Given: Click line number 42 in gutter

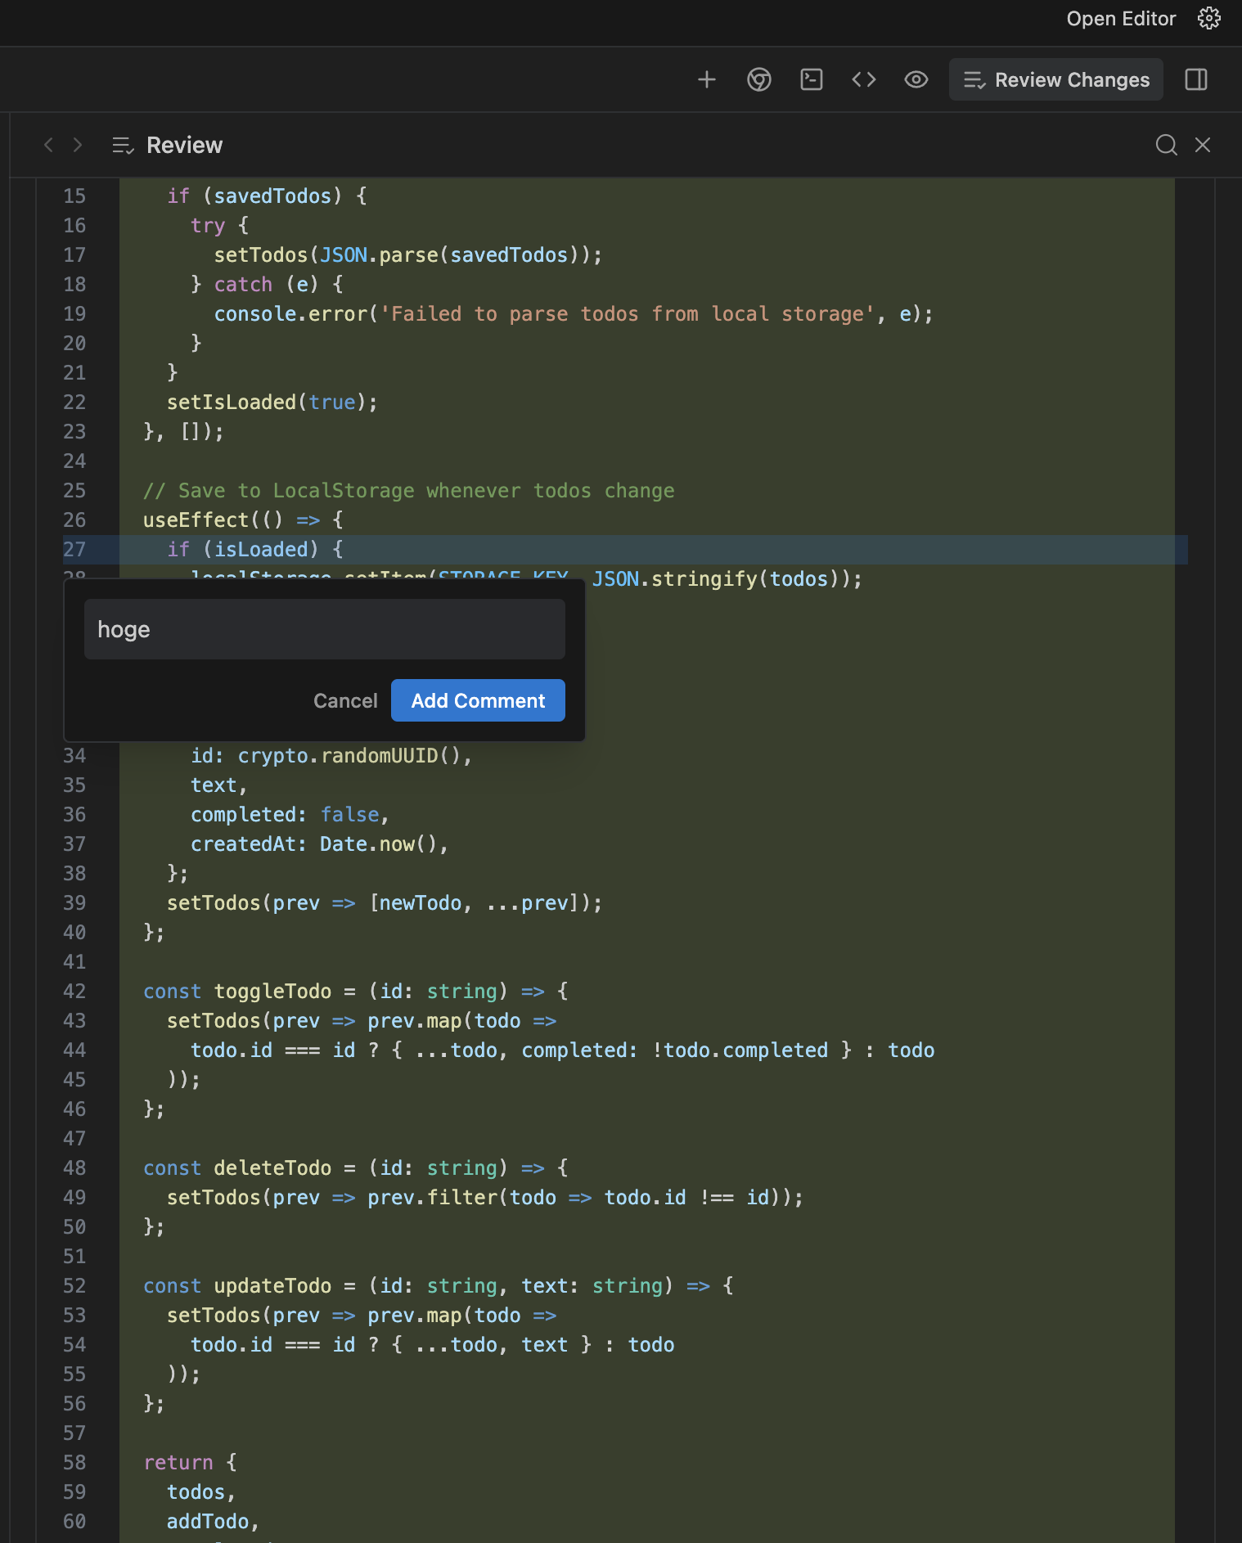Looking at the screenshot, I should coord(74,992).
